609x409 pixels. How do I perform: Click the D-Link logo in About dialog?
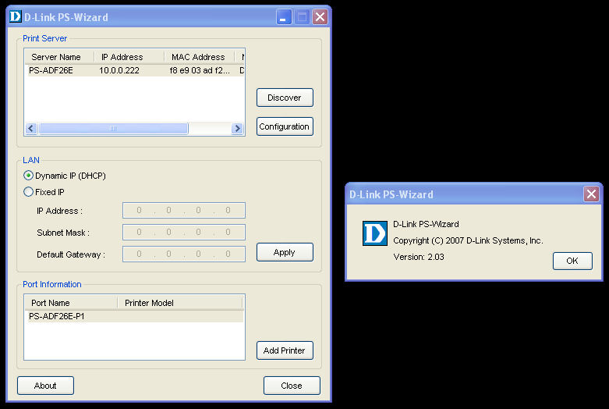coord(374,233)
